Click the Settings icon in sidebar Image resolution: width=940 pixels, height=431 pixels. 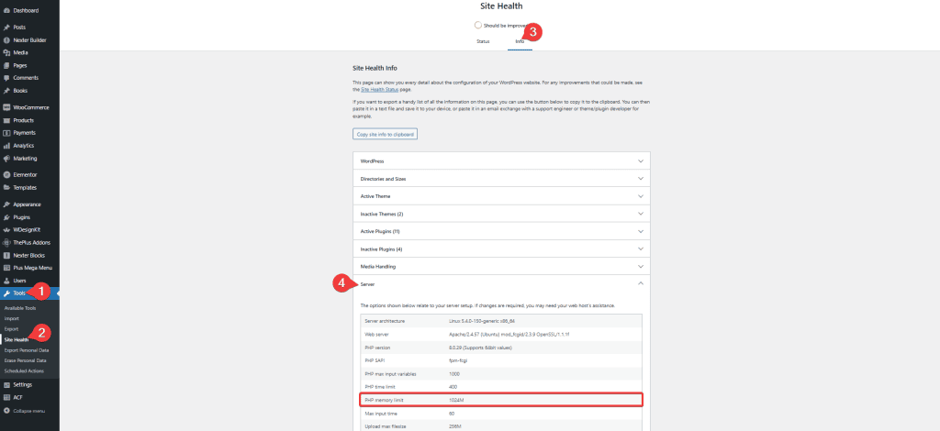[6, 384]
